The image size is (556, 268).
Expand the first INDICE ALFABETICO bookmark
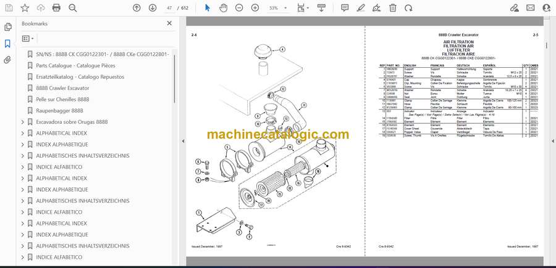coord(23,167)
